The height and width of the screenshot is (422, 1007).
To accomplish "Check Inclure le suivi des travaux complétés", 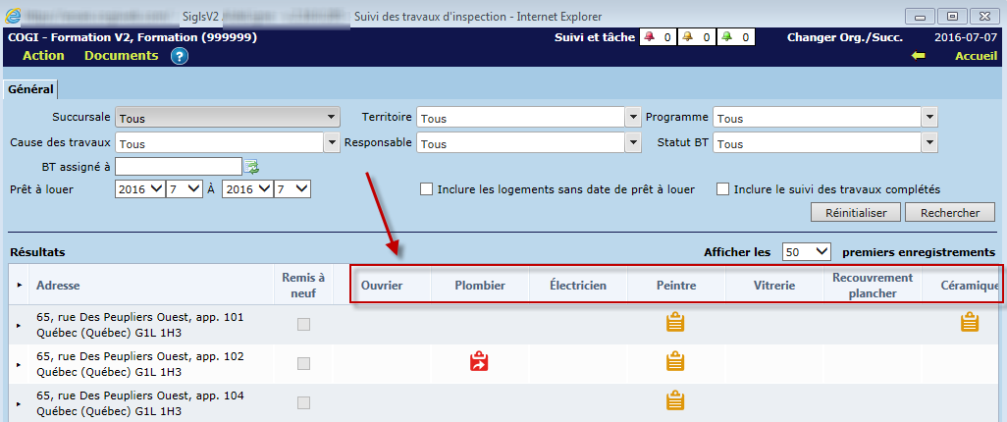I will 723,188.
